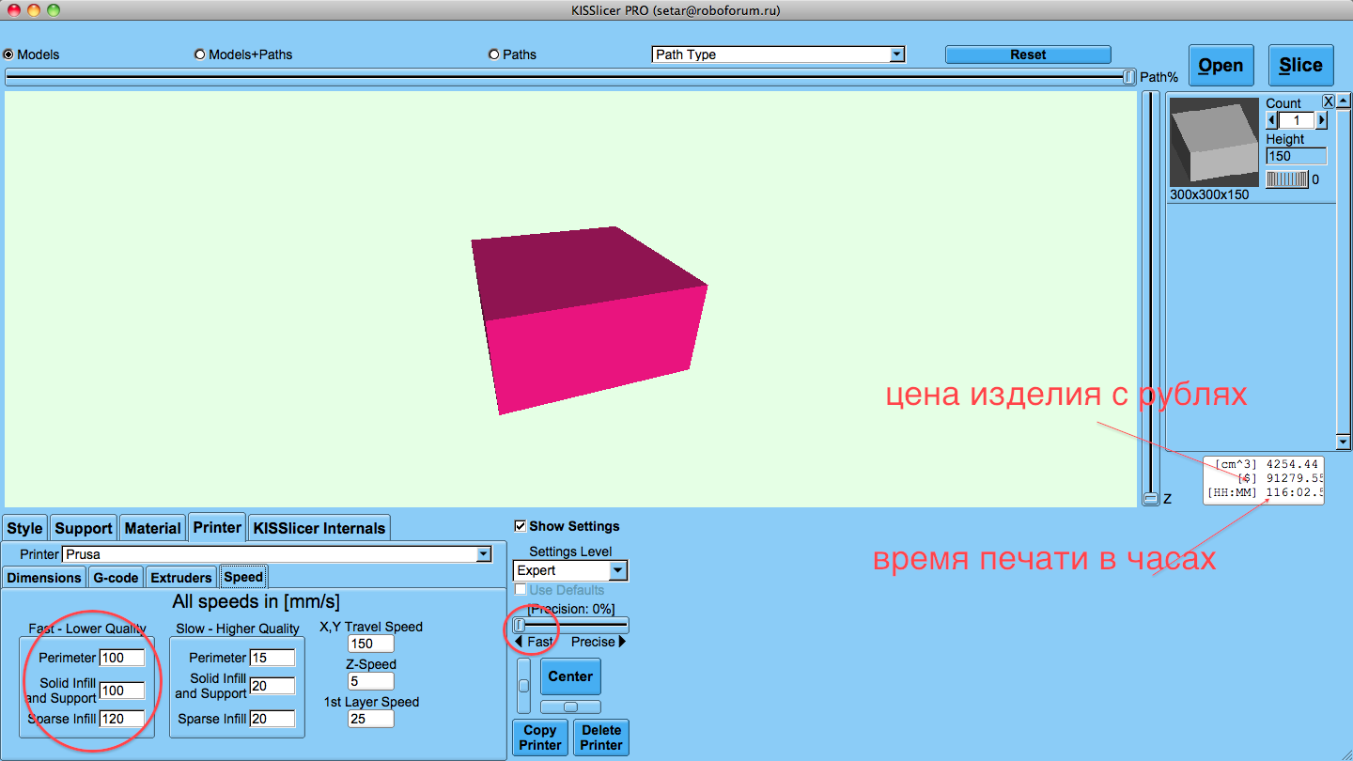The image size is (1353, 761).
Task: Select the Models+Paths radio button
Action: click(200, 54)
